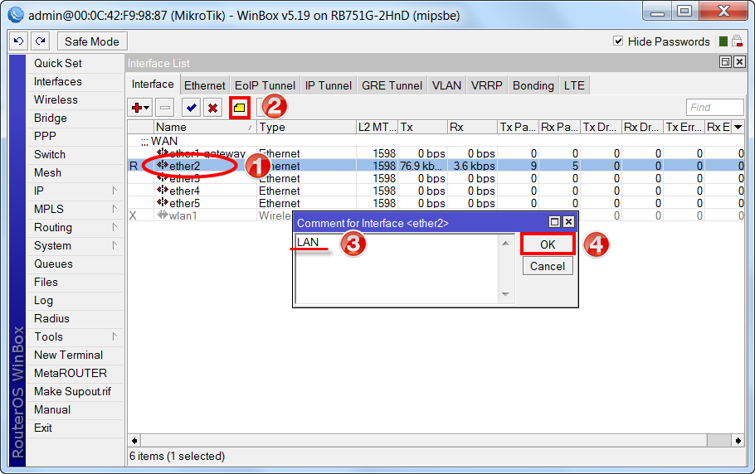Click the red X disable icon

213,108
